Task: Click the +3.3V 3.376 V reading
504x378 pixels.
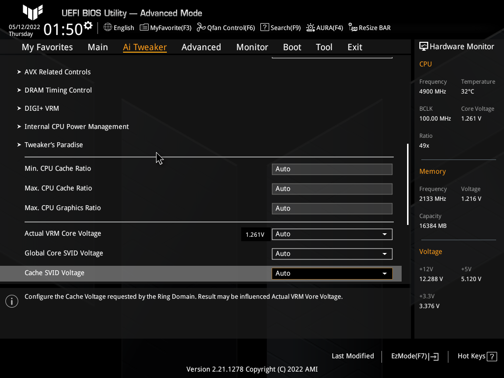Action: click(x=429, y=306)
